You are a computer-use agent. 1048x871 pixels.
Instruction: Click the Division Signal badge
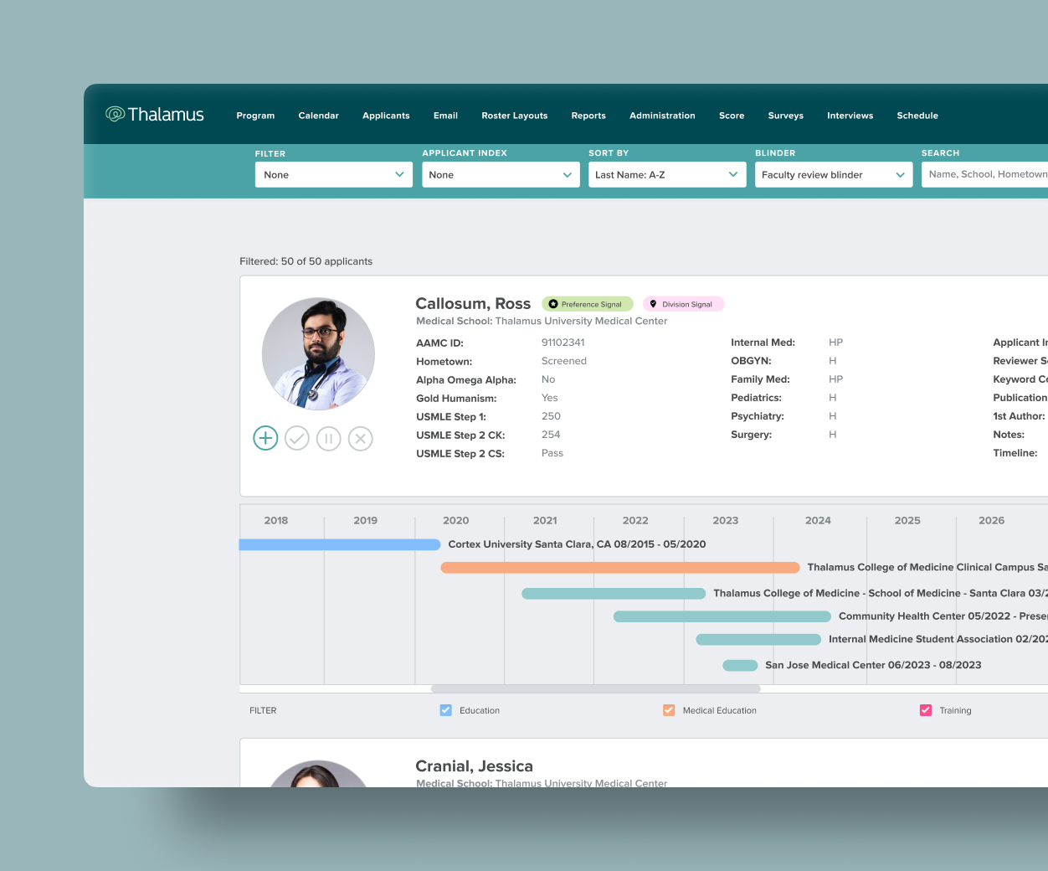point(683,303)
